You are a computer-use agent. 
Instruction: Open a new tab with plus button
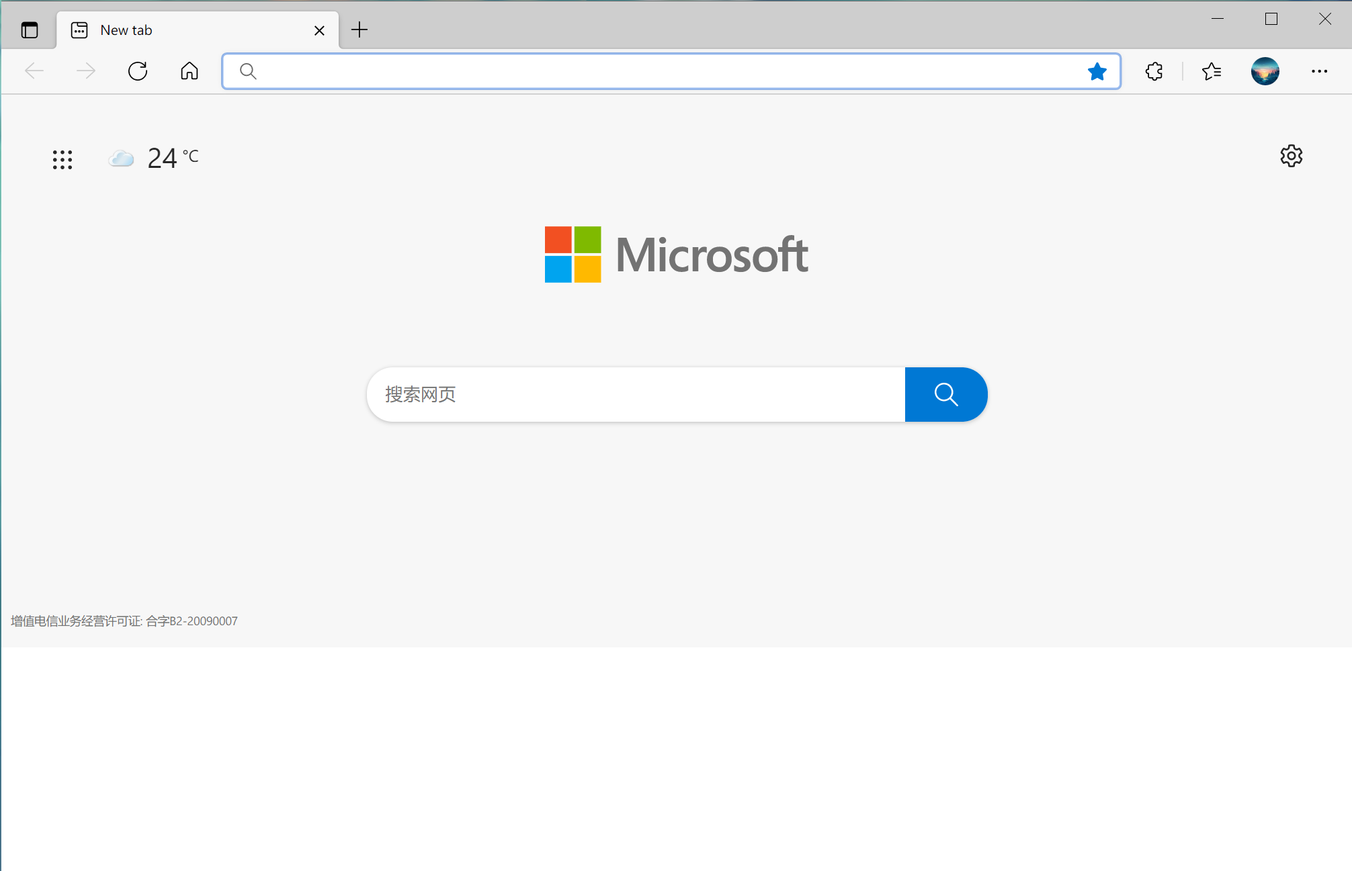pos(360,30)
